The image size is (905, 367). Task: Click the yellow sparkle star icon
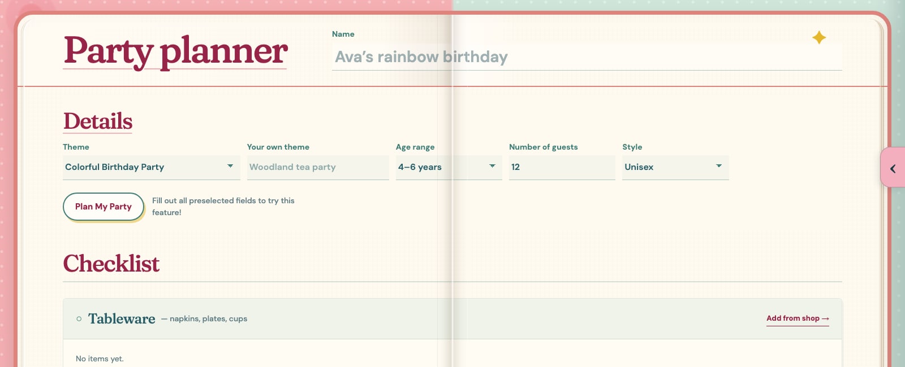click(x=819, y=38)
